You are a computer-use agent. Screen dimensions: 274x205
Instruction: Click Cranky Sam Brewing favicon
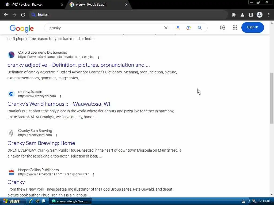[11, 133]
